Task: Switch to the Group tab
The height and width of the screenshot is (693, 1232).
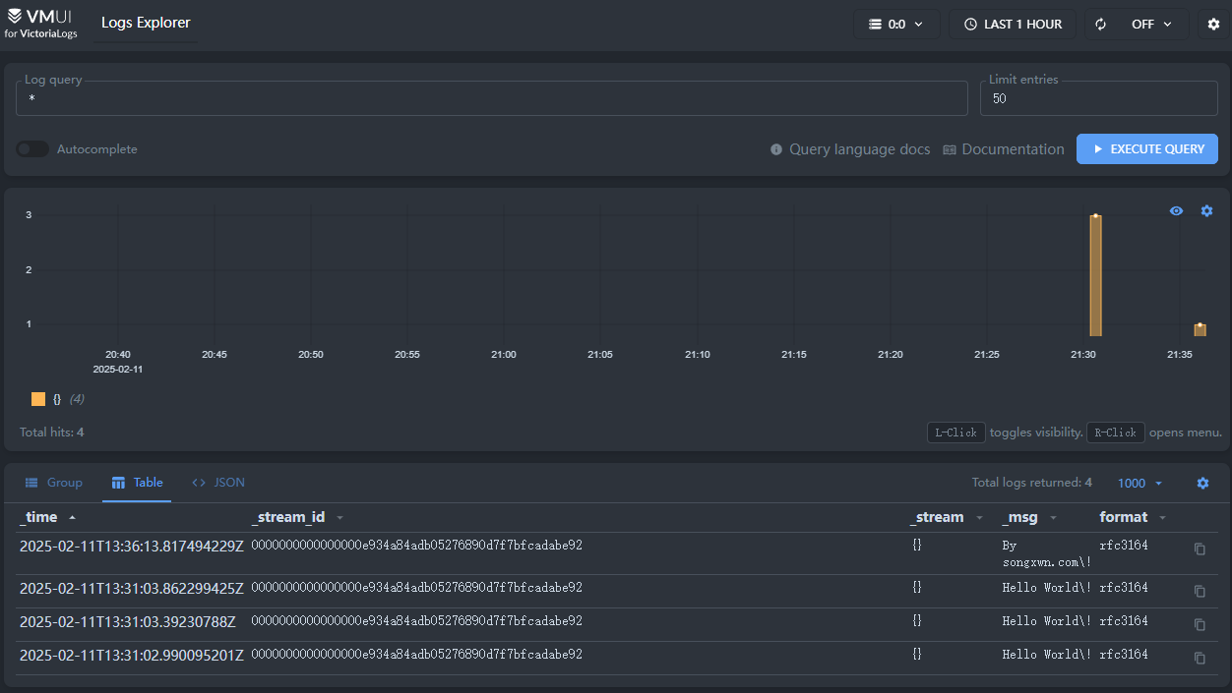Action: pos(54,483)
